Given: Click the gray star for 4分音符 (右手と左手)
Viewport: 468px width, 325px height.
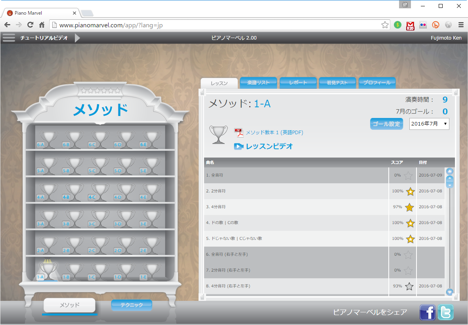Looking at the screenshot, I should [409, 286].
